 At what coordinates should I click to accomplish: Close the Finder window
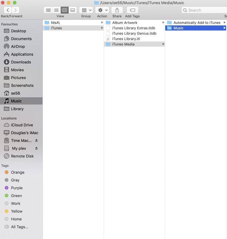3,3
